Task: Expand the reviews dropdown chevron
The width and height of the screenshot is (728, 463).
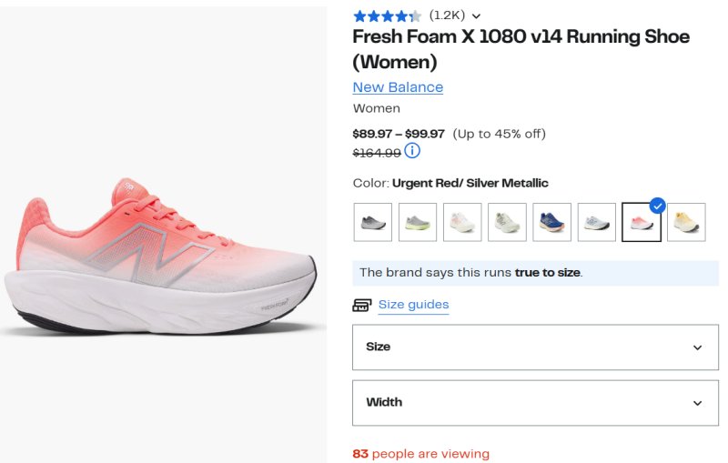Action: click(476, 15)
